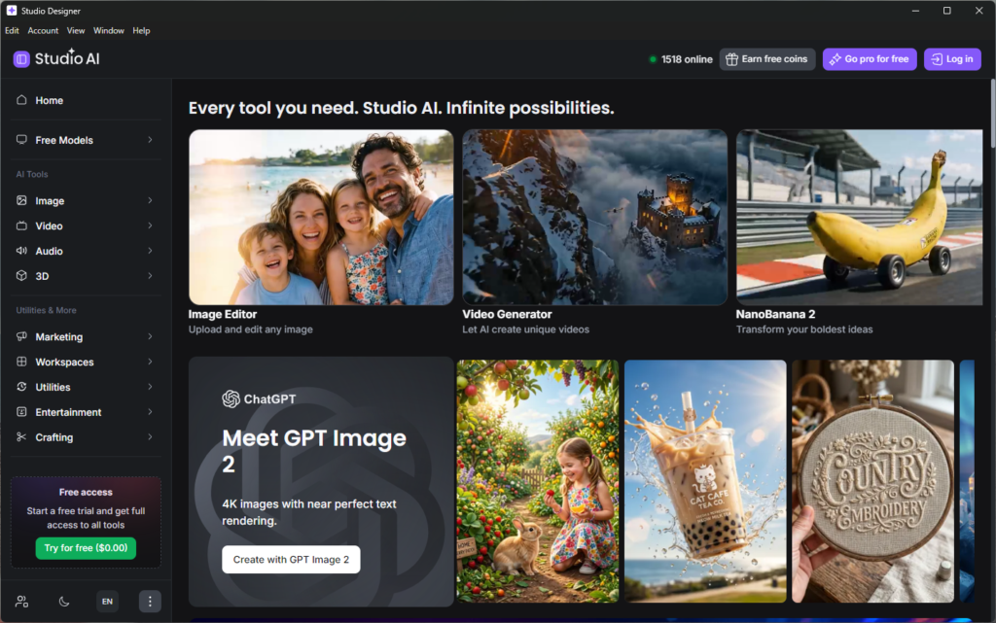Open the NanoBanana 2 banana car thumbnail
The height and width of the screenshot is (623, 996).
[859, 218]
